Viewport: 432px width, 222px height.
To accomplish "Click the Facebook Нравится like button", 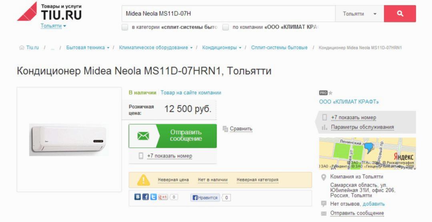I will pyautogui.click(x=205, y=198).
